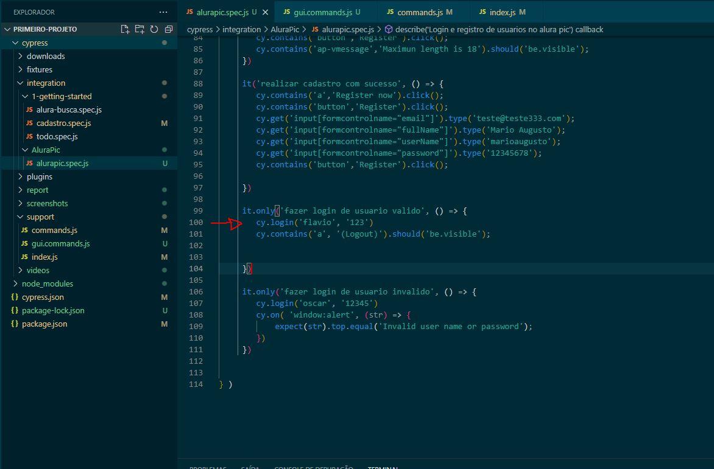Refresh the explorer file tree
This screenshot has width=714, height=469.
tap(154, 29)
